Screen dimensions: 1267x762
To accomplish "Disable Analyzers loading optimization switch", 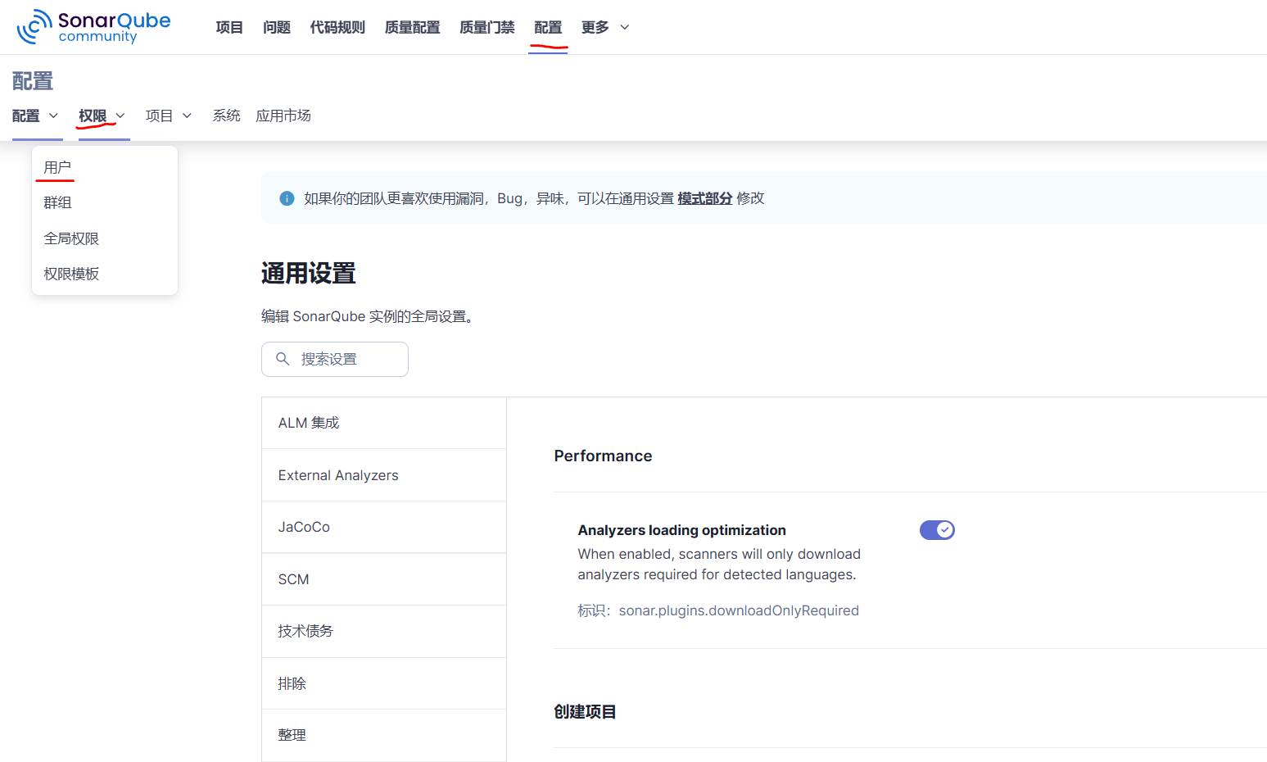I will (937, 530).
